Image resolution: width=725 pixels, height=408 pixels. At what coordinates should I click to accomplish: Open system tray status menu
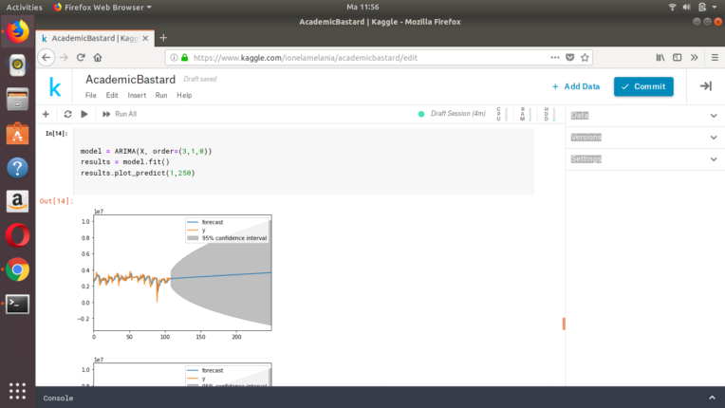click(692, 7)
